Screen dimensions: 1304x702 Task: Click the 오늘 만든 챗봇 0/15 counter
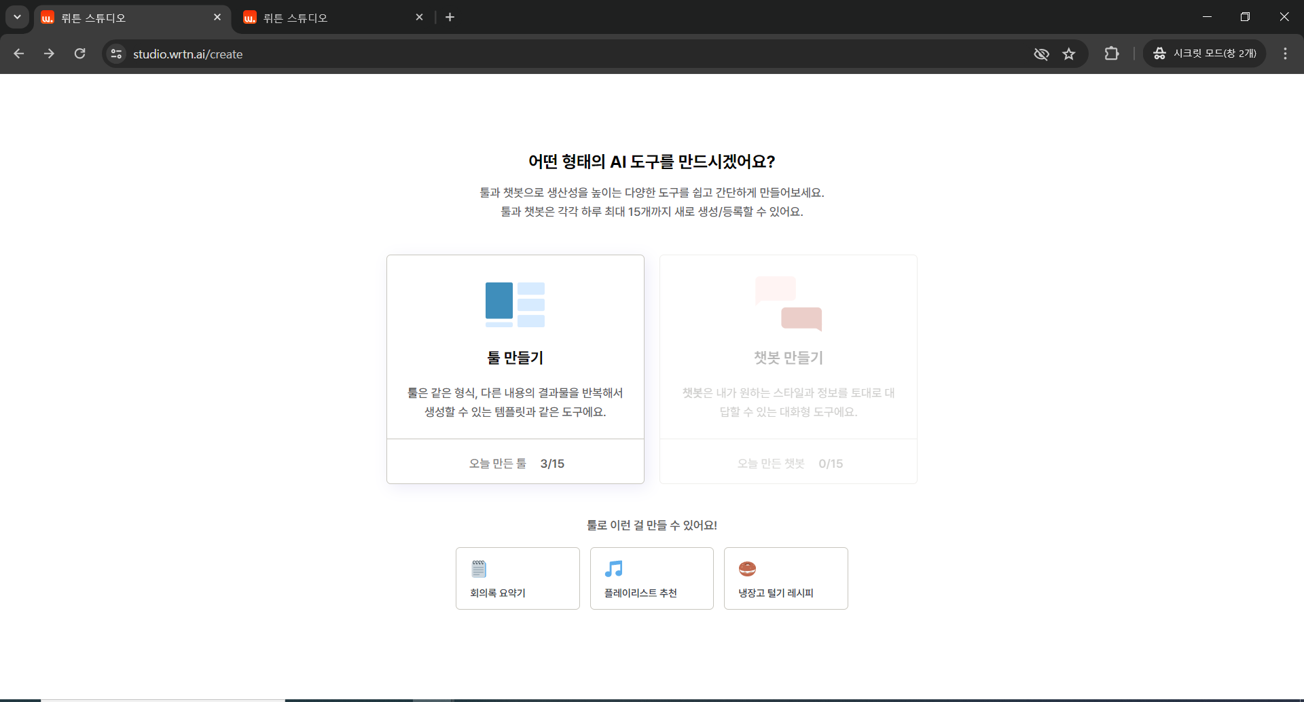(790, 464)
